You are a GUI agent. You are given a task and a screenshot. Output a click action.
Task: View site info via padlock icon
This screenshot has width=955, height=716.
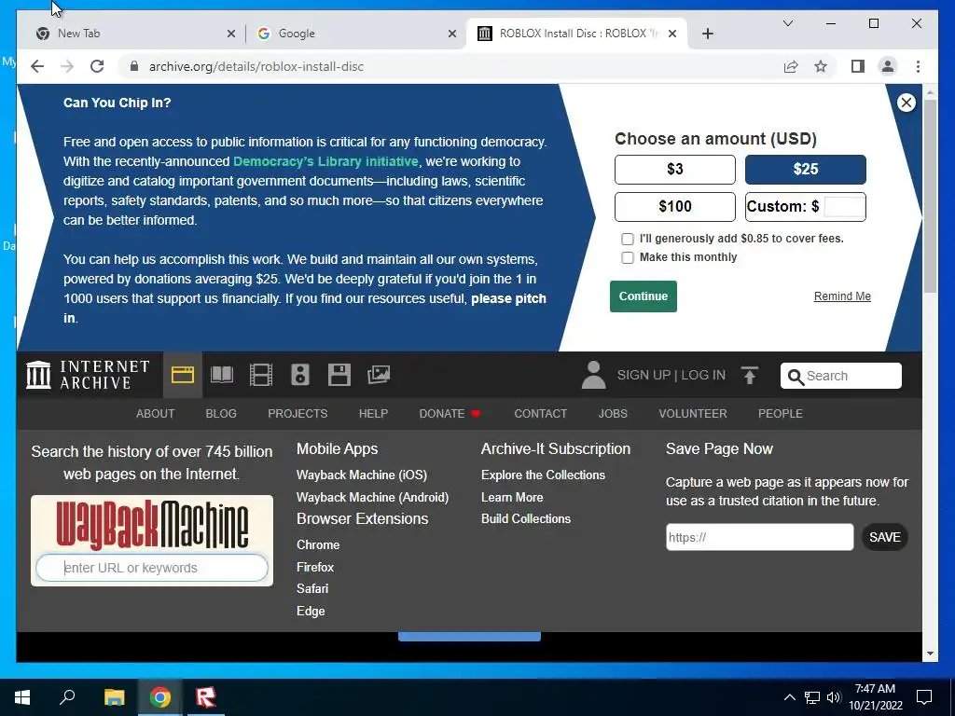tap(134, 66)
